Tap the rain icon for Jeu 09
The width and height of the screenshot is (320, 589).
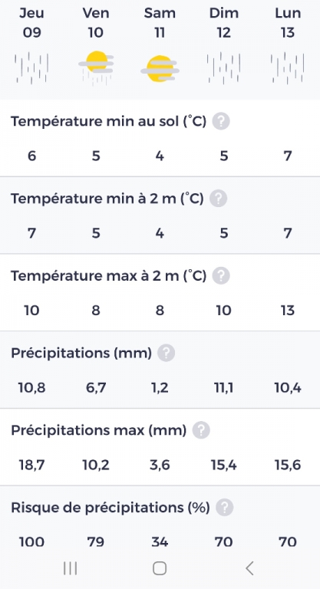(31, 68)
